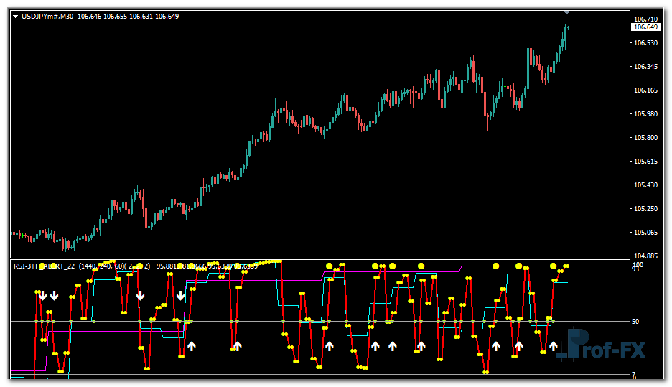Select the leftmost white up arrow signal
Image resolution: width=672 pixels, height=387 pixels.
192,346
